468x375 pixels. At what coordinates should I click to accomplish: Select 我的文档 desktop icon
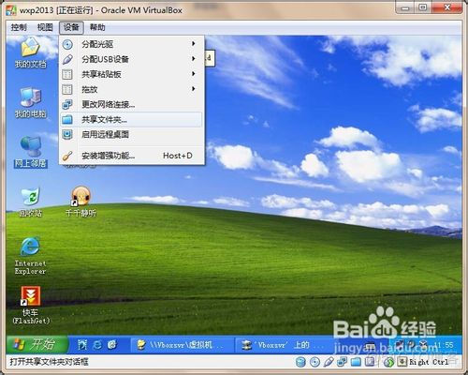tap(31, 52)
